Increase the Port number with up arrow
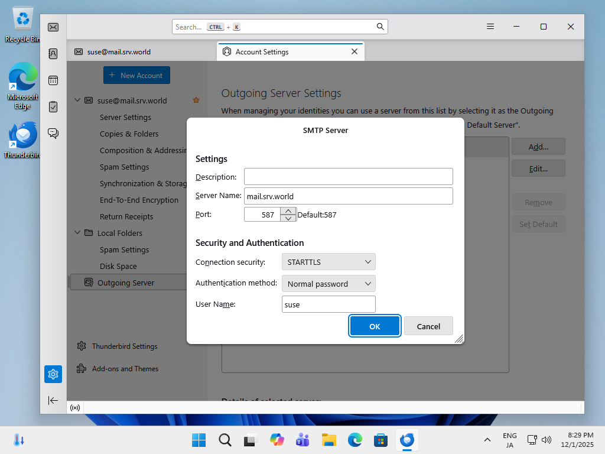The width and height of the screenshot is (605, 454). click(288, 211)
